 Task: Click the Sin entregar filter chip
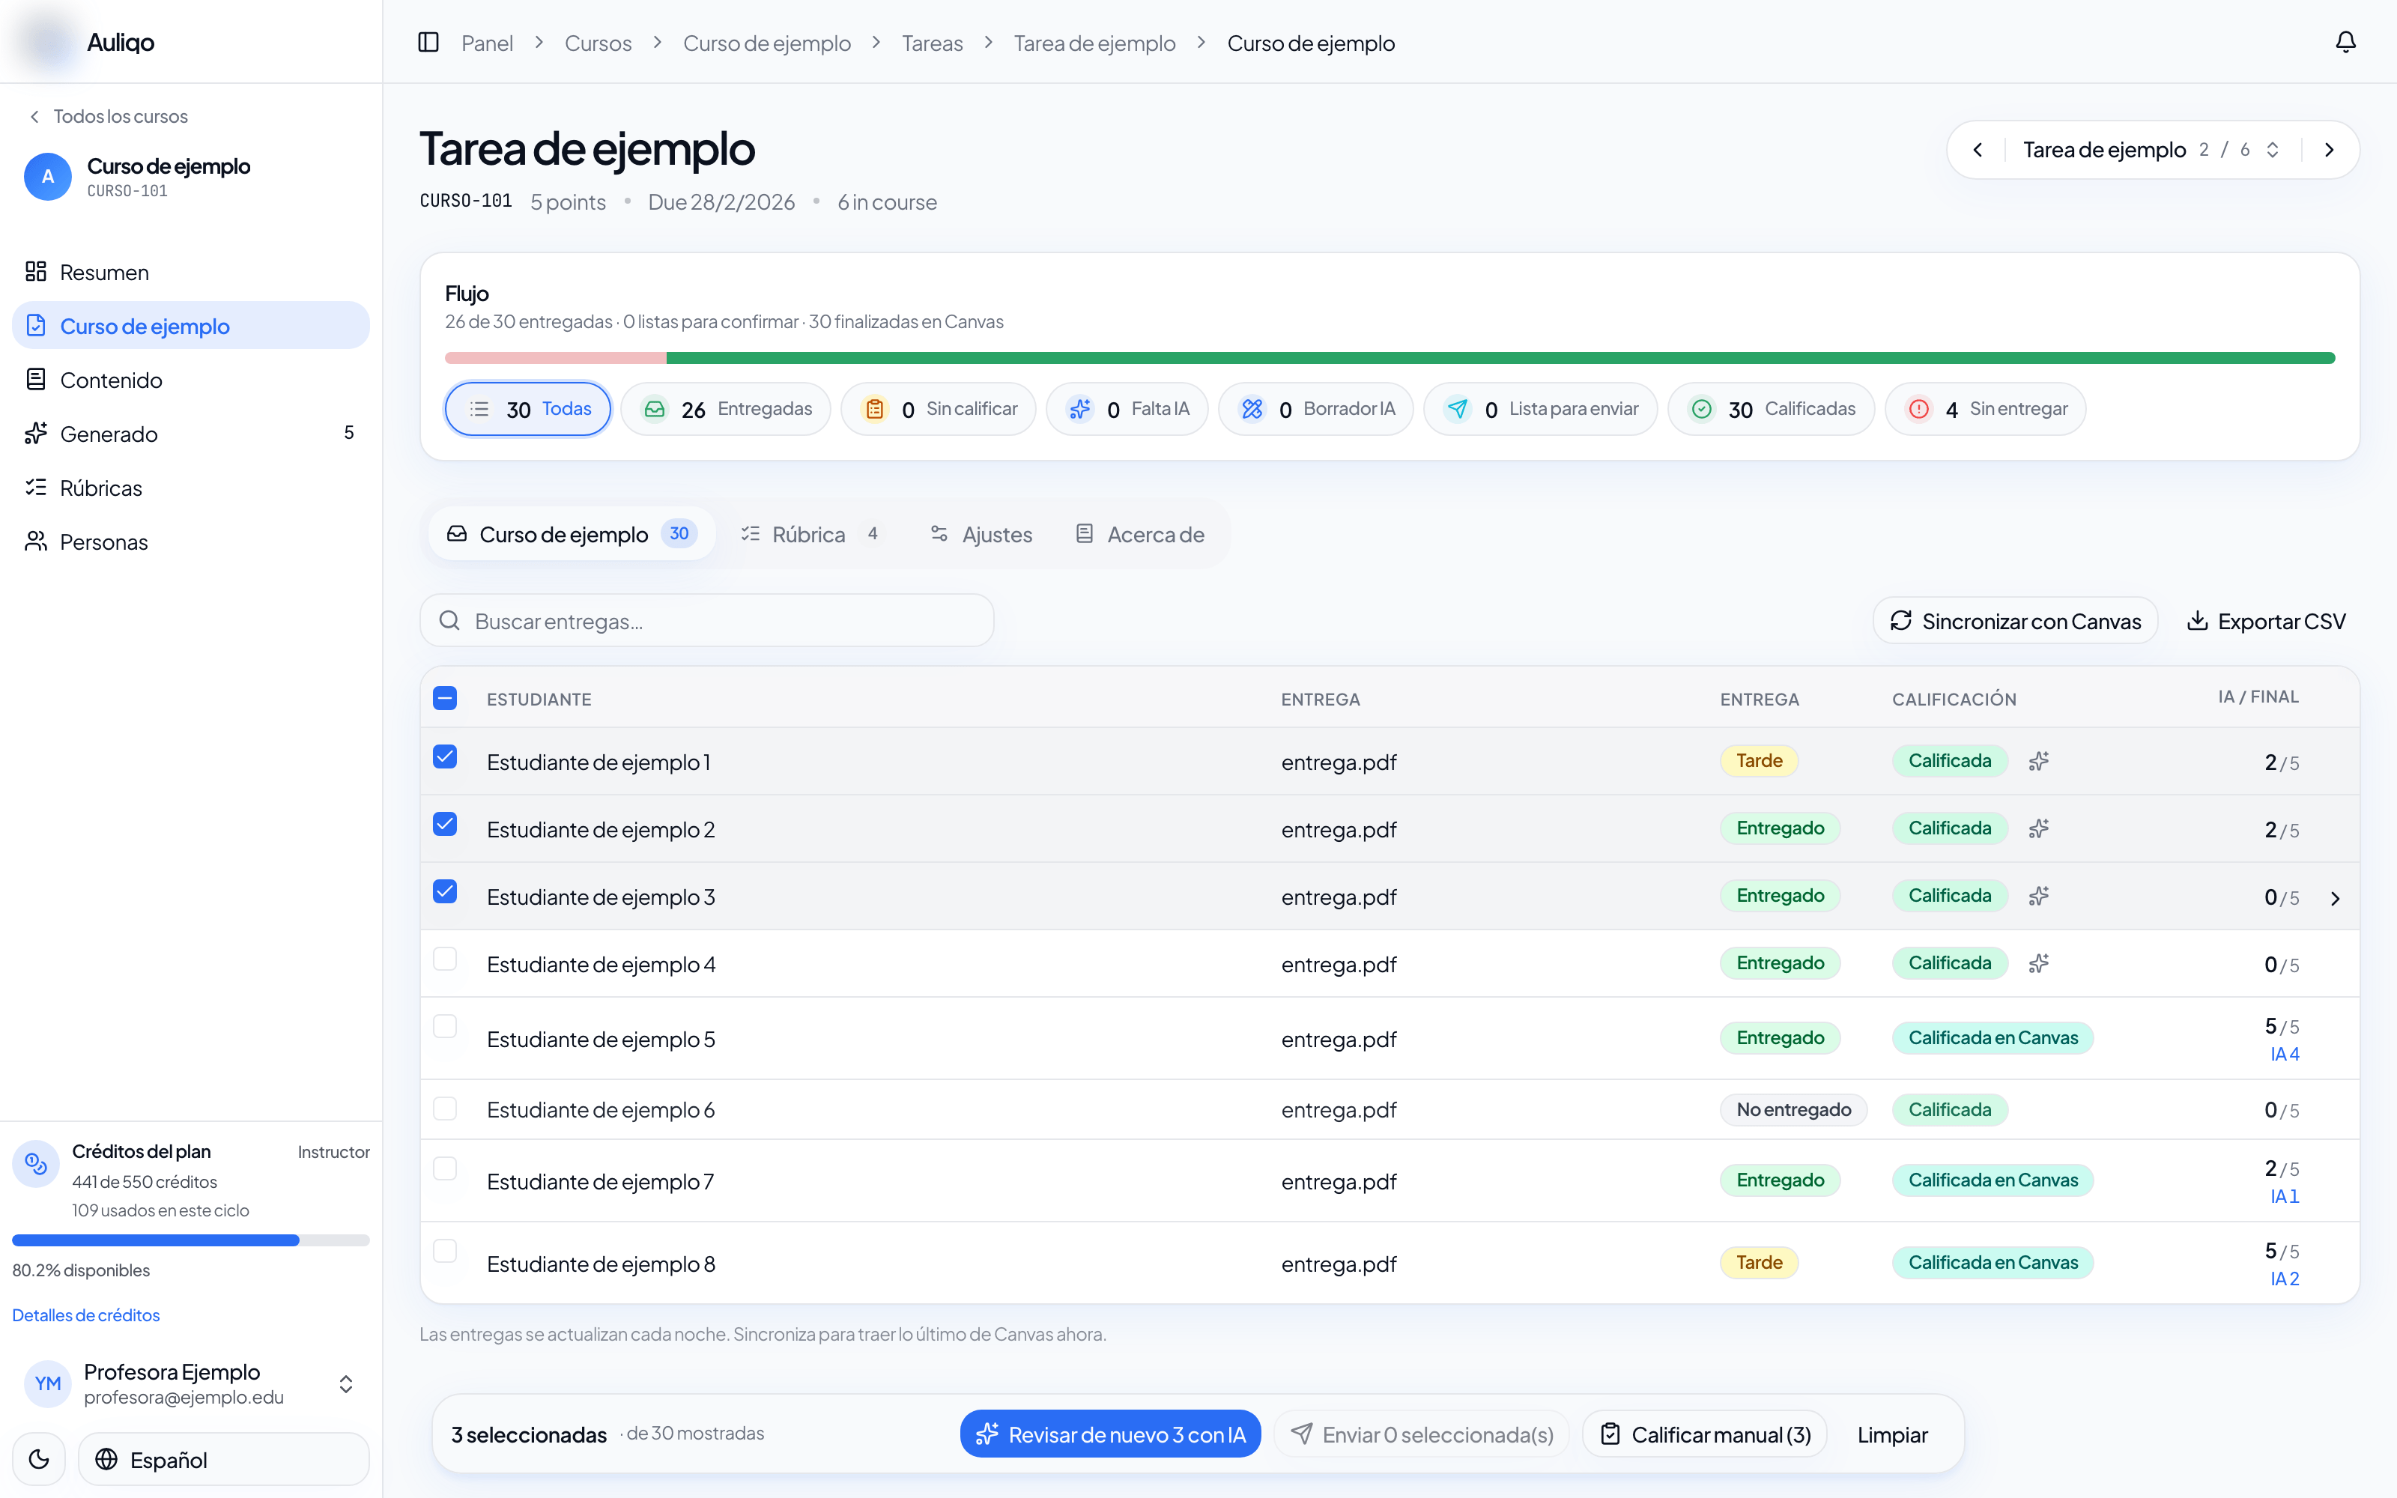tap(1985, 409)
